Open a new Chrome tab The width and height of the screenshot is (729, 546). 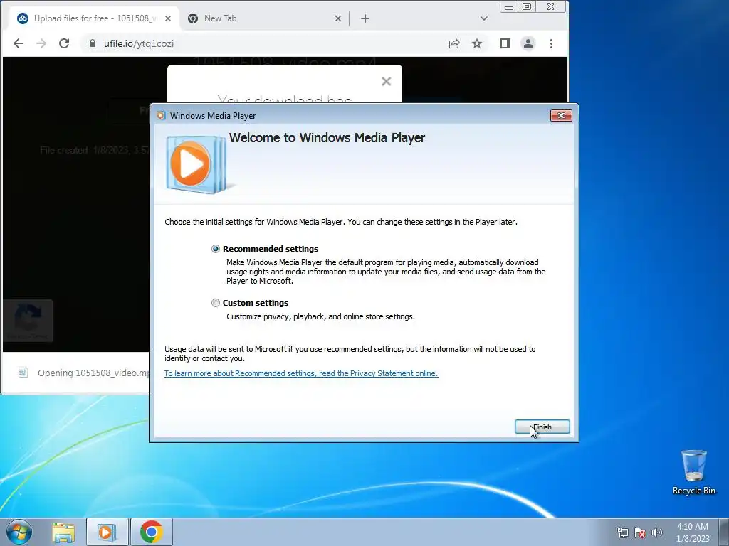[365, 18]
